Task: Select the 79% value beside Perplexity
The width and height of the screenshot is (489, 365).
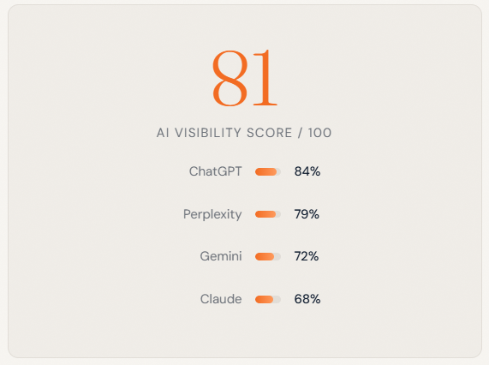Action: (307, 214)
